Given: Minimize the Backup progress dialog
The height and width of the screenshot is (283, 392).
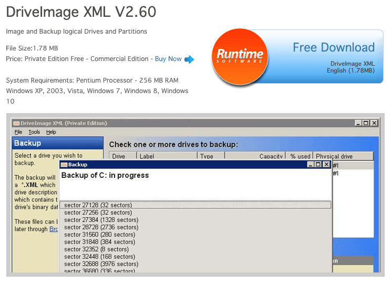Looking at the screenshot, I should (311, 165).
